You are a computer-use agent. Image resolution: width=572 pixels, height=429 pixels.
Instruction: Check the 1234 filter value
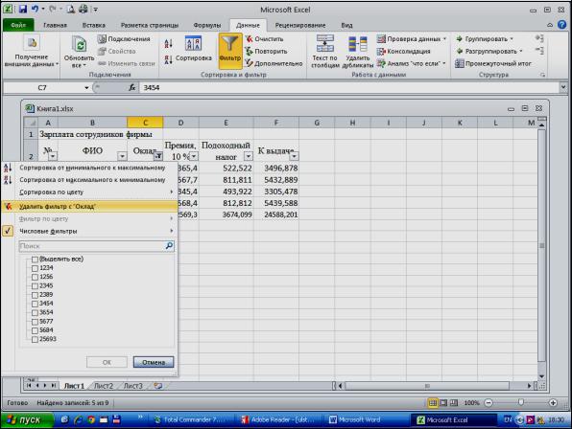click(x=35, y=268)
